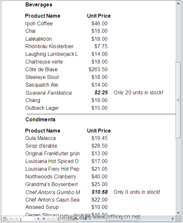Click the vertical scrollbar thumb
The image size is (183, 223).
click(x=178, y=100)
